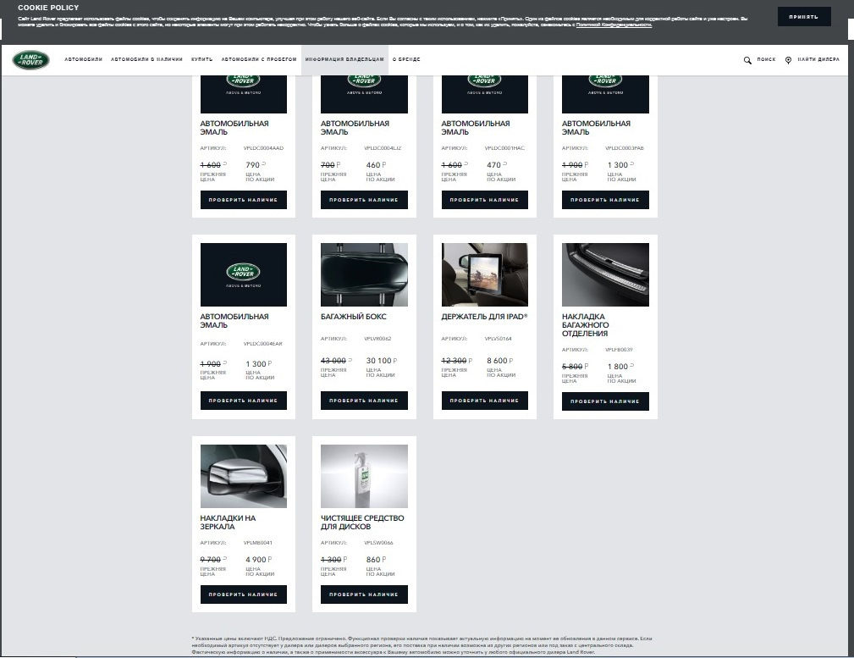854x658 pixels.
Task: Click the roof luggage box product image
Action: (364, 274)
